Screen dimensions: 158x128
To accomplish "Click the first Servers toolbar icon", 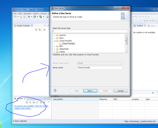I will pos(27,102).
